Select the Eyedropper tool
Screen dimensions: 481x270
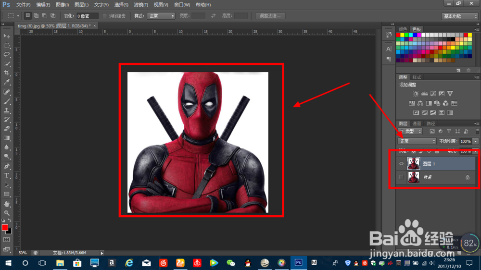click(x=7, y=82)
